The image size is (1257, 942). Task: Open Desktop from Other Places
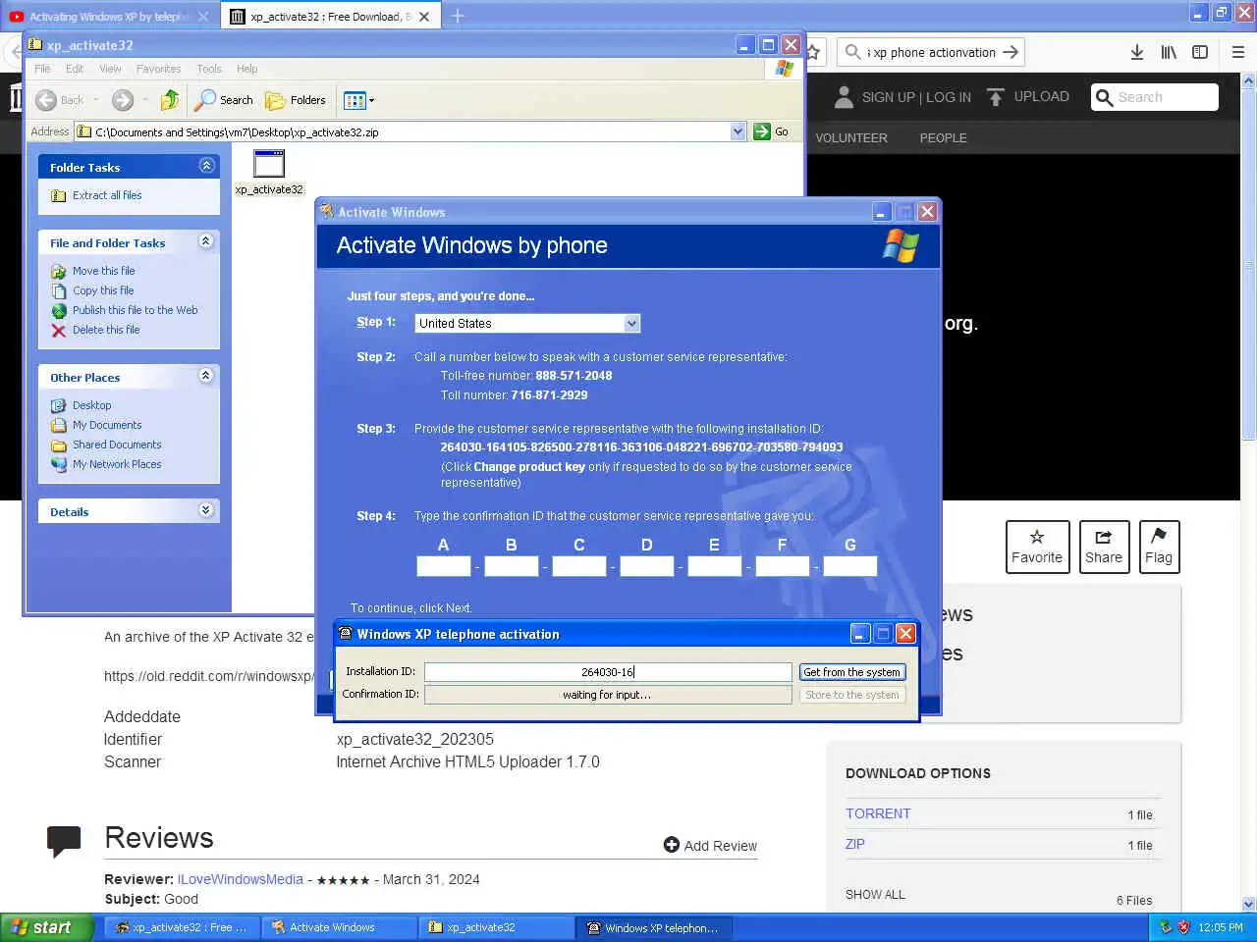click(91, 405)
